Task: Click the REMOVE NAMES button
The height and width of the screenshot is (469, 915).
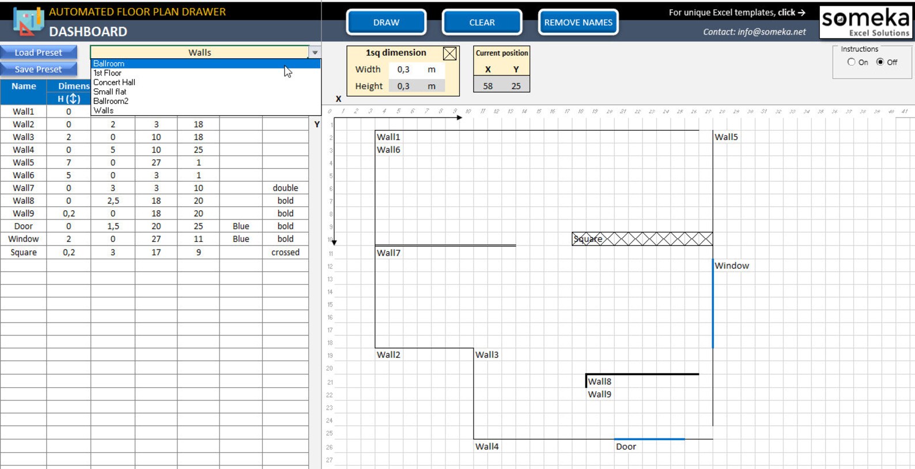Action: 578,22
